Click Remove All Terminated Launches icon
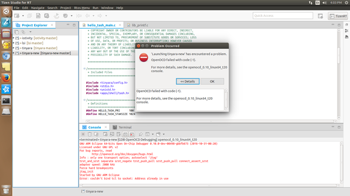The height and width of the screenshot is (196, 350). [x=96, y=134]
